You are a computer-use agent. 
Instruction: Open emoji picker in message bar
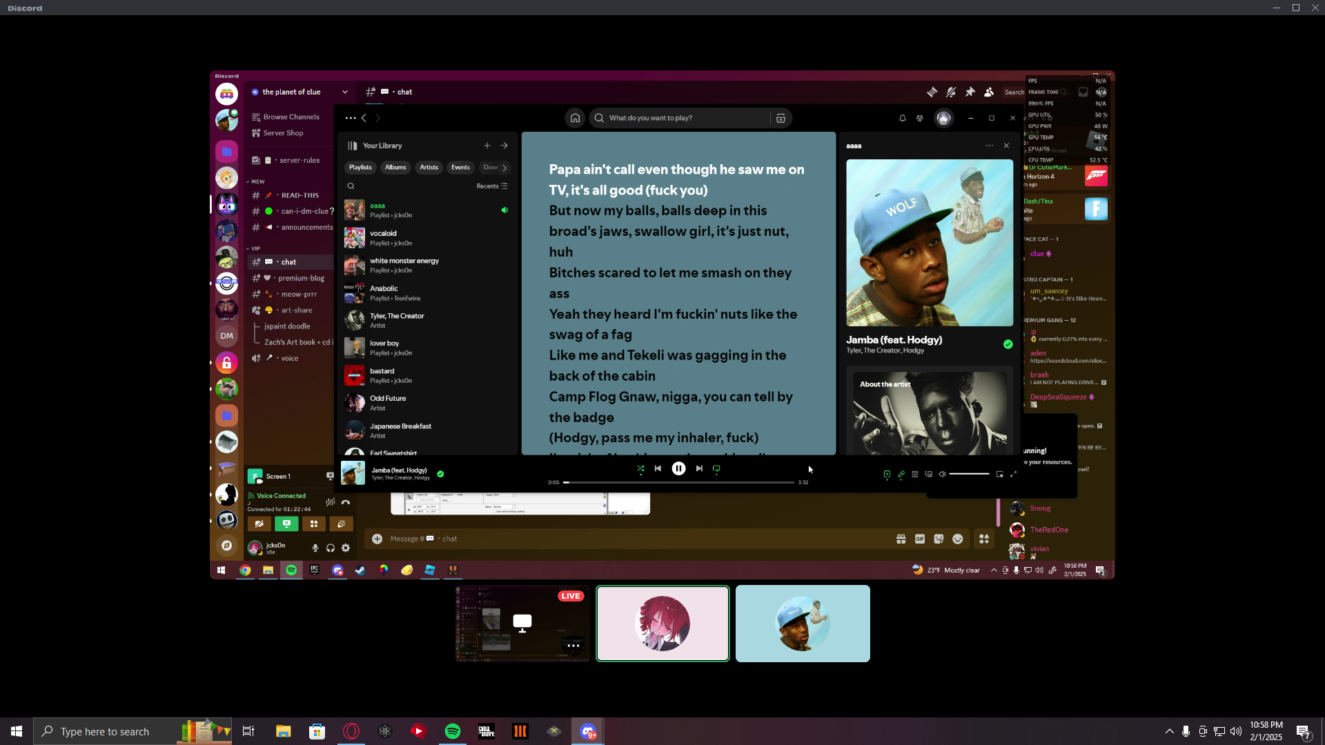click(958, 539)
